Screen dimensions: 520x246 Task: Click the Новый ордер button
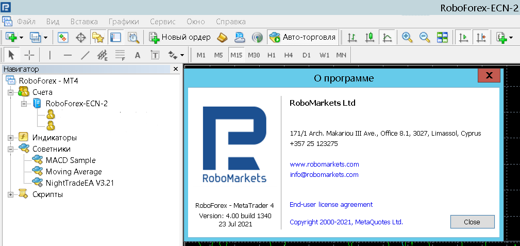(x=180, y=37)
